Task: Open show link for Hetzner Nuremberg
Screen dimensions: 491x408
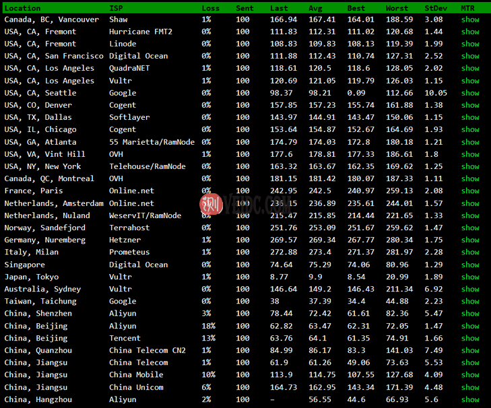Action: click(470, 240)
